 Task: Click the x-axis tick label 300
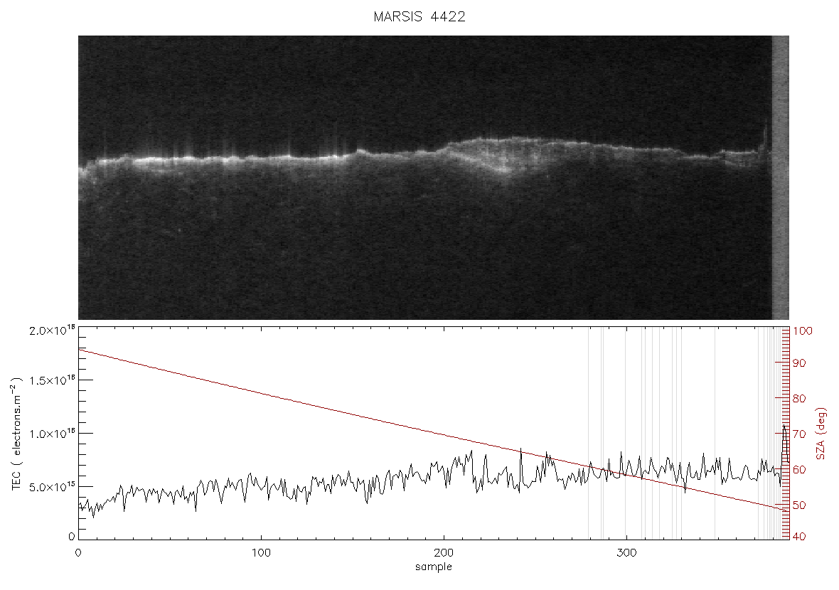(x=626, y=552)
